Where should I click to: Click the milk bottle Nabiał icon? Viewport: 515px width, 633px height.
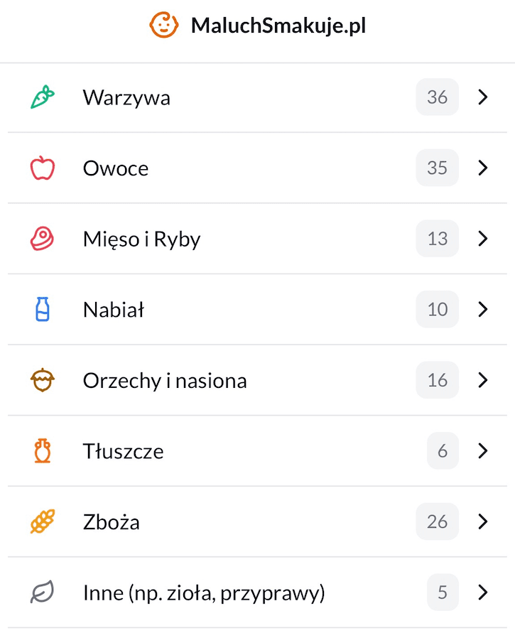click(43, 309)
